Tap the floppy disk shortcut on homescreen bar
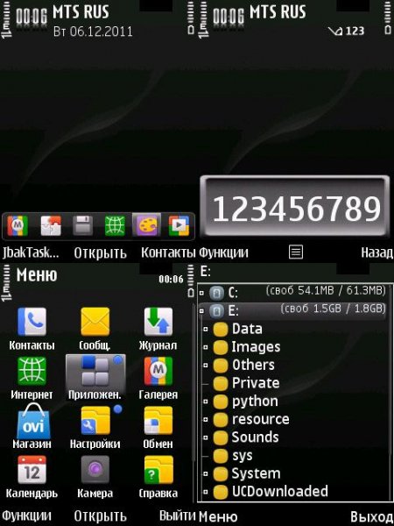This screenshot has height=526, width=394. pyautogui.click(x=83, y=226)
